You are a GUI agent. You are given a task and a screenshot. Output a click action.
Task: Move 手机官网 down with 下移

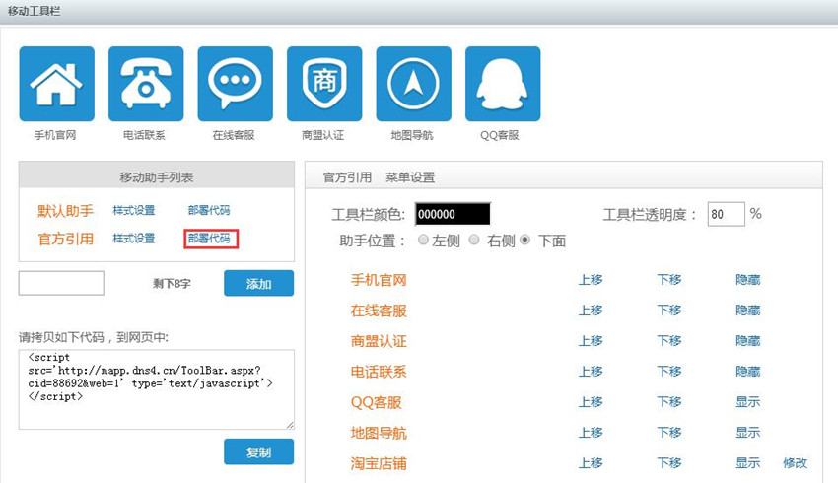pyautogui.click(x=669, y=279)
